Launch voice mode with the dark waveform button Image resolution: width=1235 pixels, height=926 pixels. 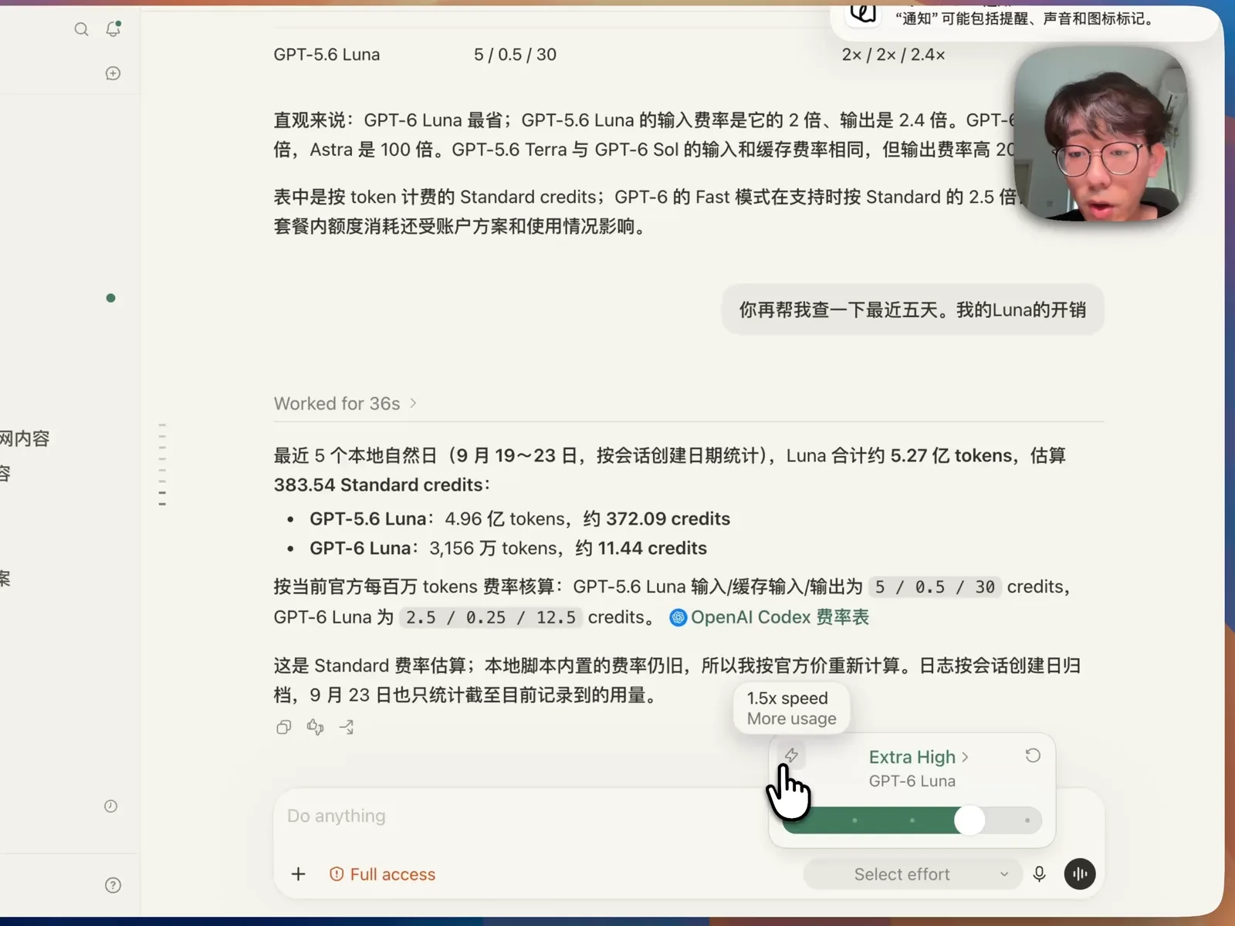(1080, 874)
